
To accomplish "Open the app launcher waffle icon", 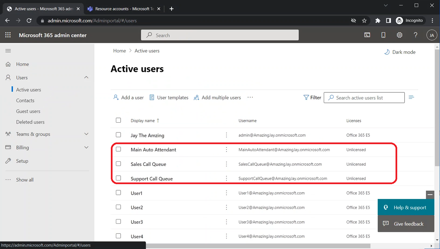I will click(x=8, y=35).
